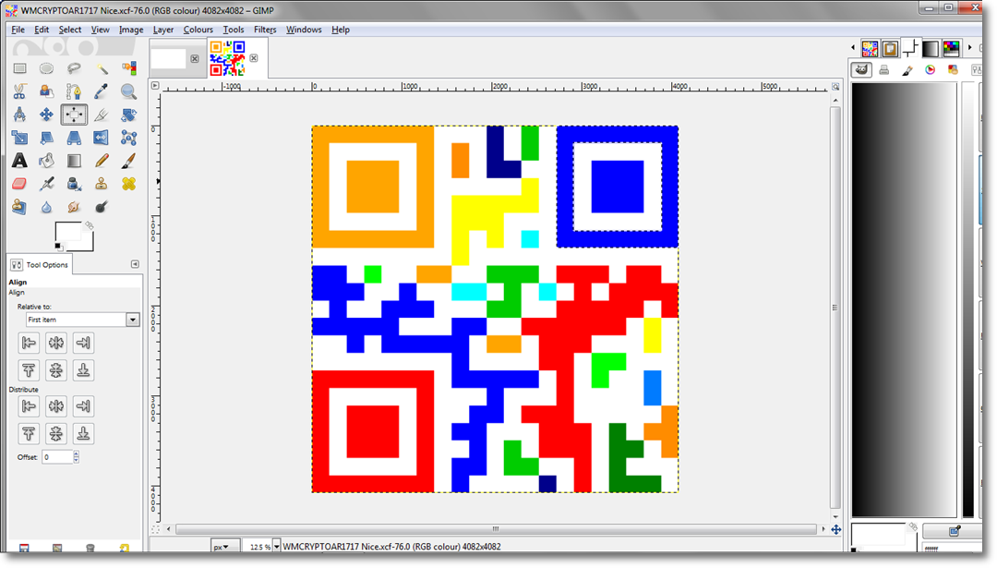Activate the Eraser tool
Screen dimensions: 997x568
19,184
